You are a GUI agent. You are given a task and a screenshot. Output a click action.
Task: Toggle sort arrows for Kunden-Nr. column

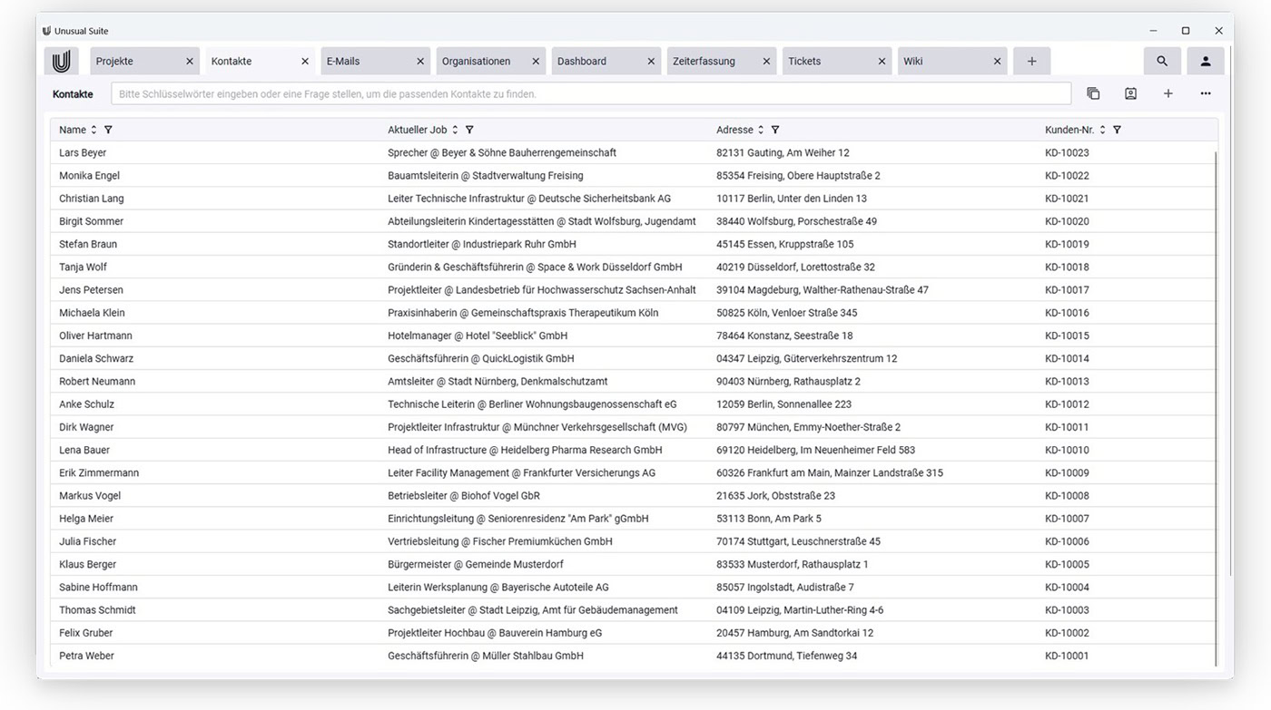tap(1102, 130)
